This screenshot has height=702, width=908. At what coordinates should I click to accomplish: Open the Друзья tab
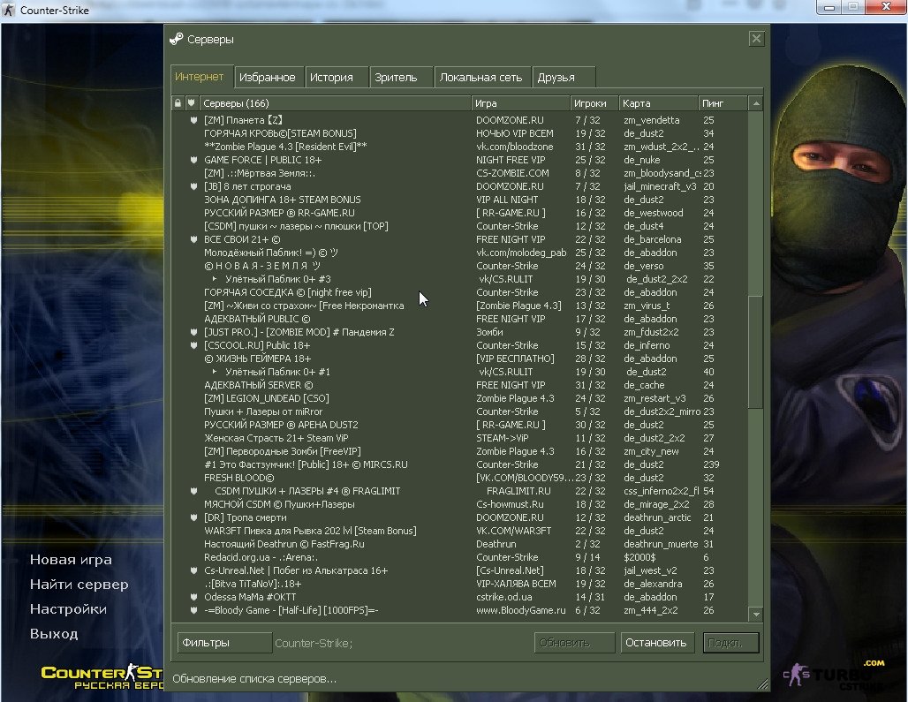(563, 77)
